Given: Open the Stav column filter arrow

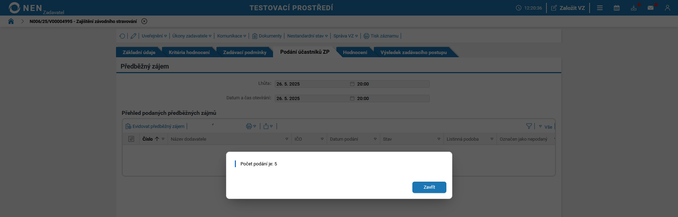Looking at the screenshot, I should (439, 139).
